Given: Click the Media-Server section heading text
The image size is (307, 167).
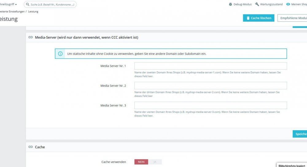Looking at the screenshot, I should (x=87, y=37).
